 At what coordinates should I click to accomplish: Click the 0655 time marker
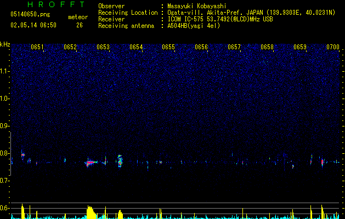click(168, 47)
